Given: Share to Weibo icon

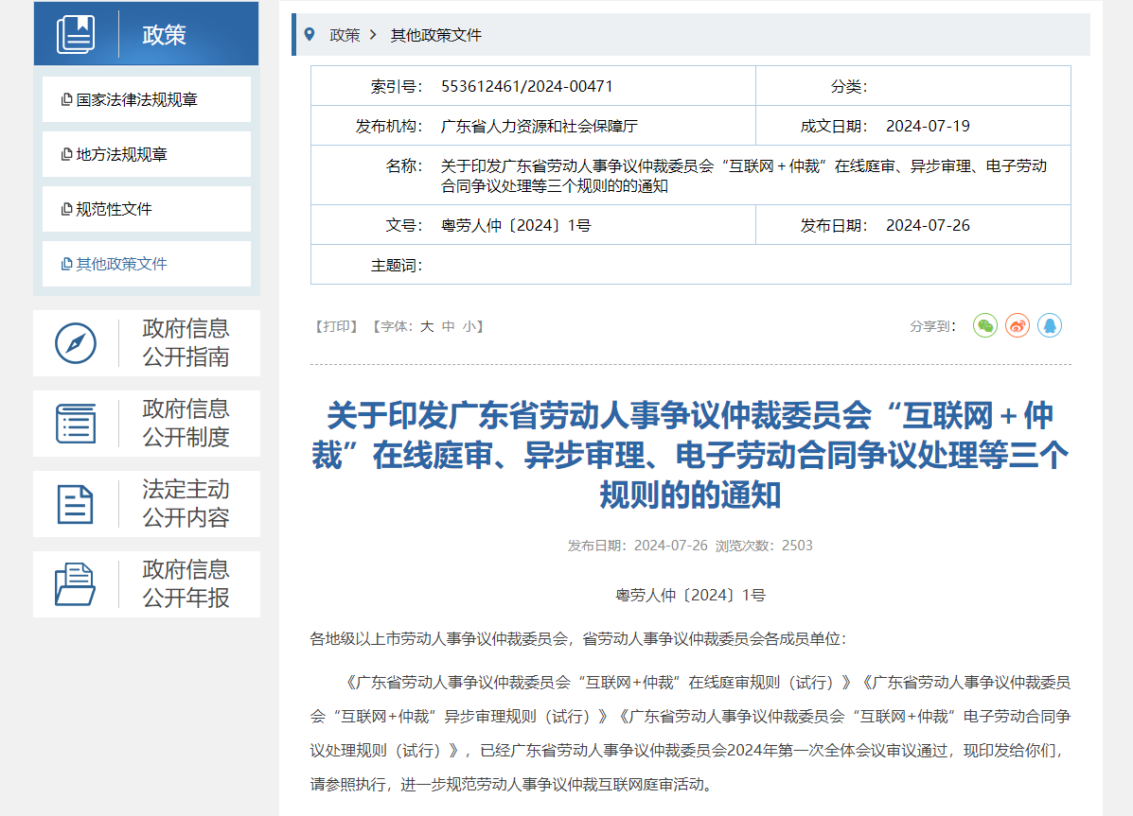Looking at the screenshot, I should click(x=1018, y=325).
